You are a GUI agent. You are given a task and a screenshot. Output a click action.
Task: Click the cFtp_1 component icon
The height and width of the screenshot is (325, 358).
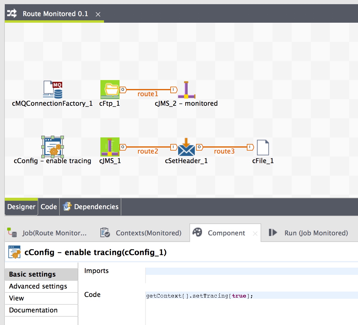click(109, 89)
